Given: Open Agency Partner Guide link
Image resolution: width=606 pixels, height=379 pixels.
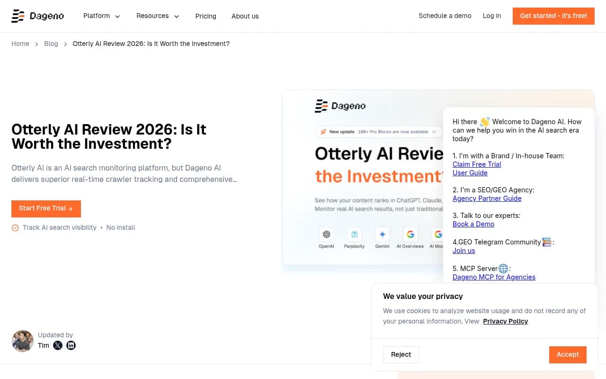Looking at the screenshot, I should [487, 199].
